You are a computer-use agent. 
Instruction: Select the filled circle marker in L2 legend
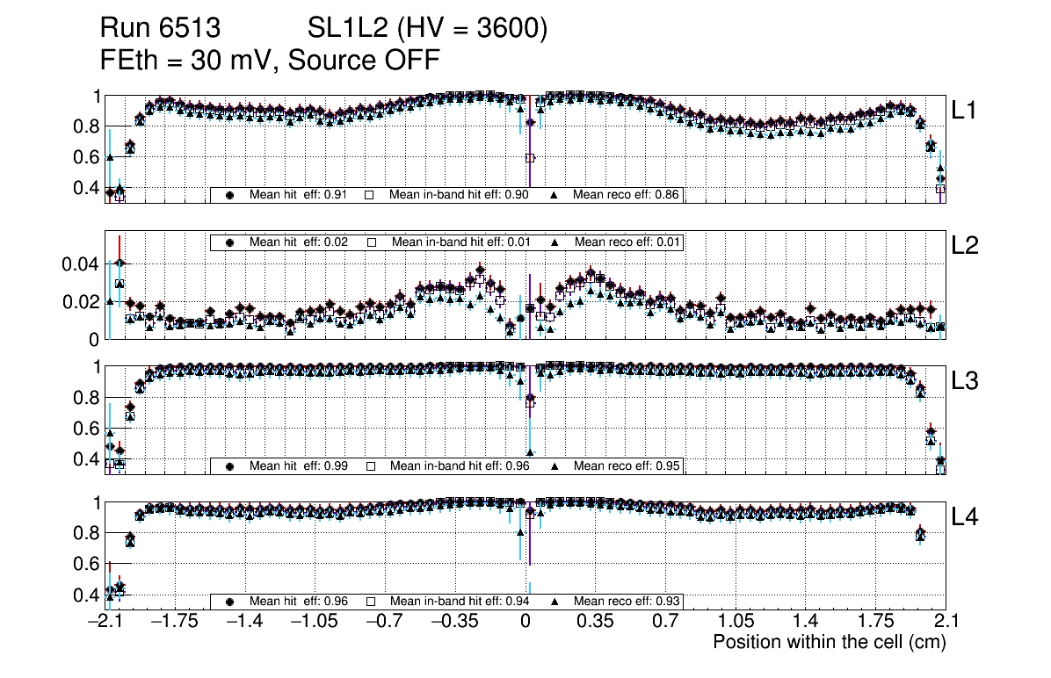pyautogui.click(x=230, y=242)
